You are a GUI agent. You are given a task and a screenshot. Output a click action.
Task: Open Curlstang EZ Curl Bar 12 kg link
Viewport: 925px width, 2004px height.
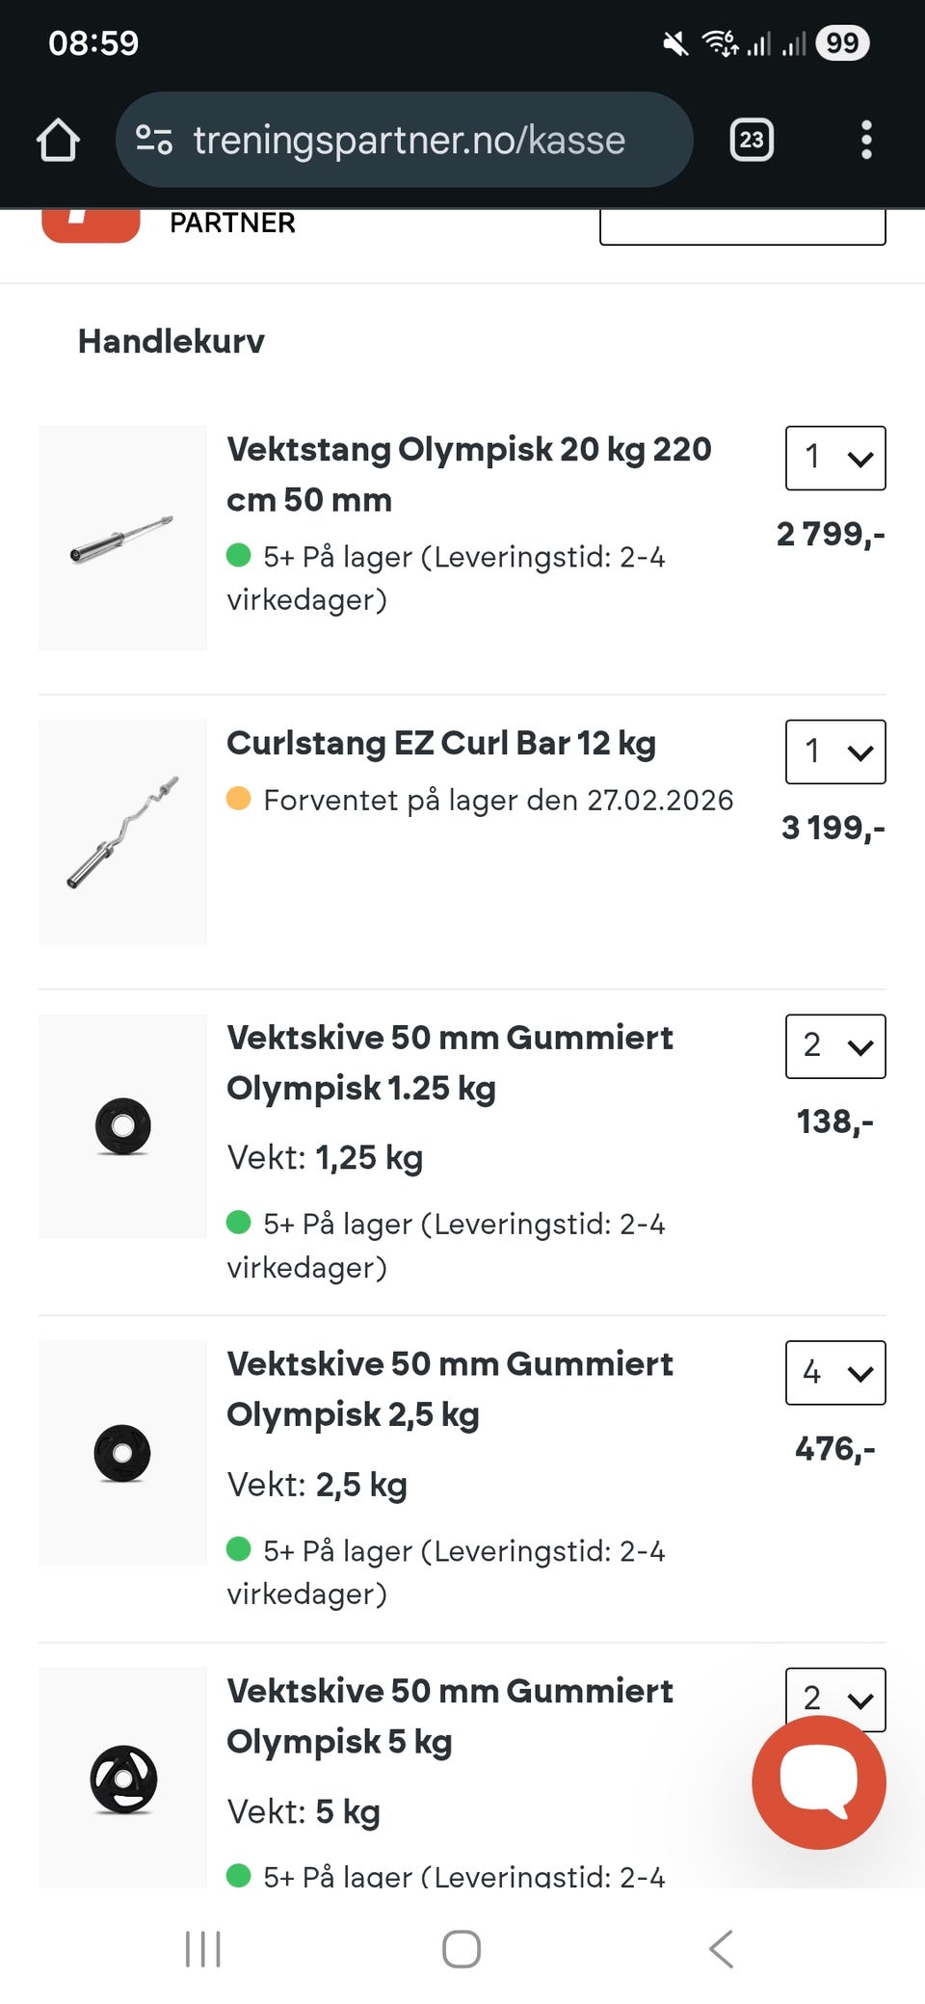point(441,743)
